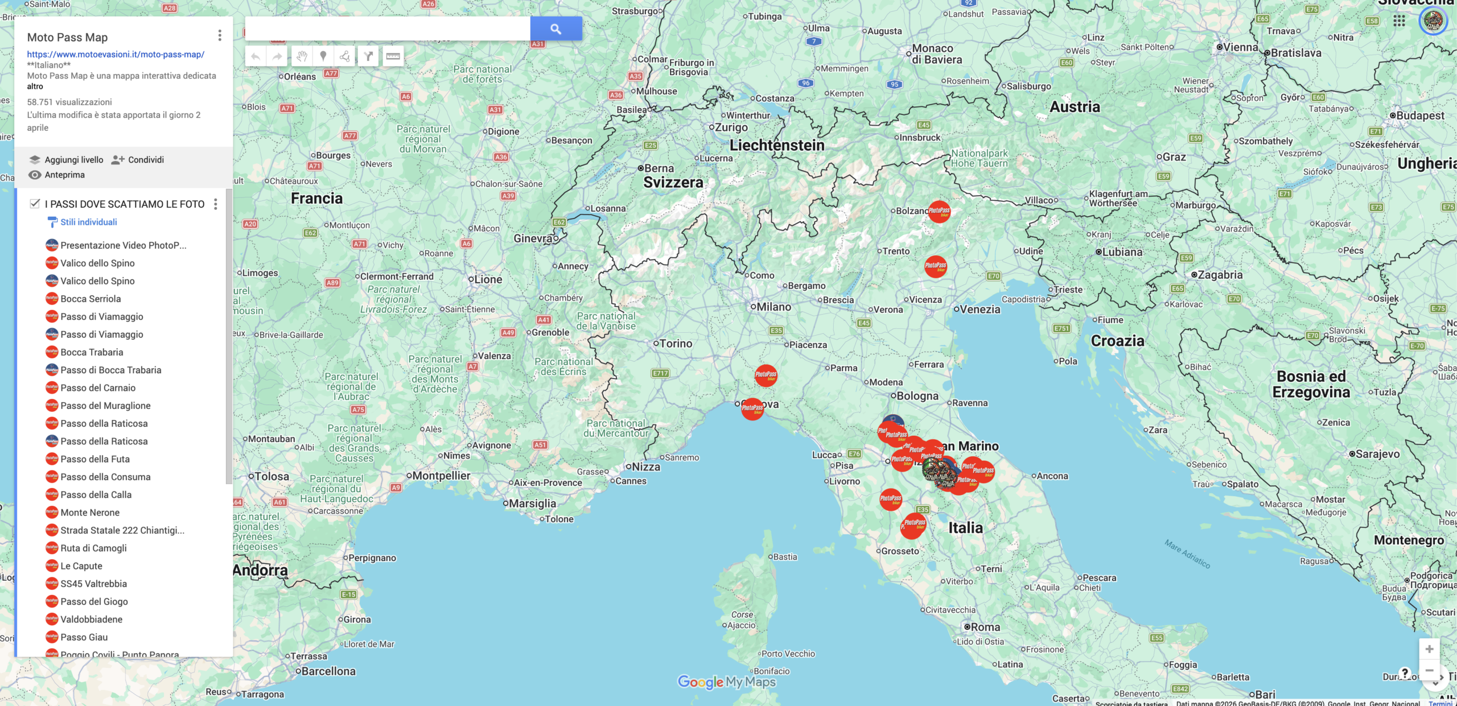This screenshot has height=706, width=1457.
Task: Select the Passo del Muraglione entry
Action: (x=105, y=406)
